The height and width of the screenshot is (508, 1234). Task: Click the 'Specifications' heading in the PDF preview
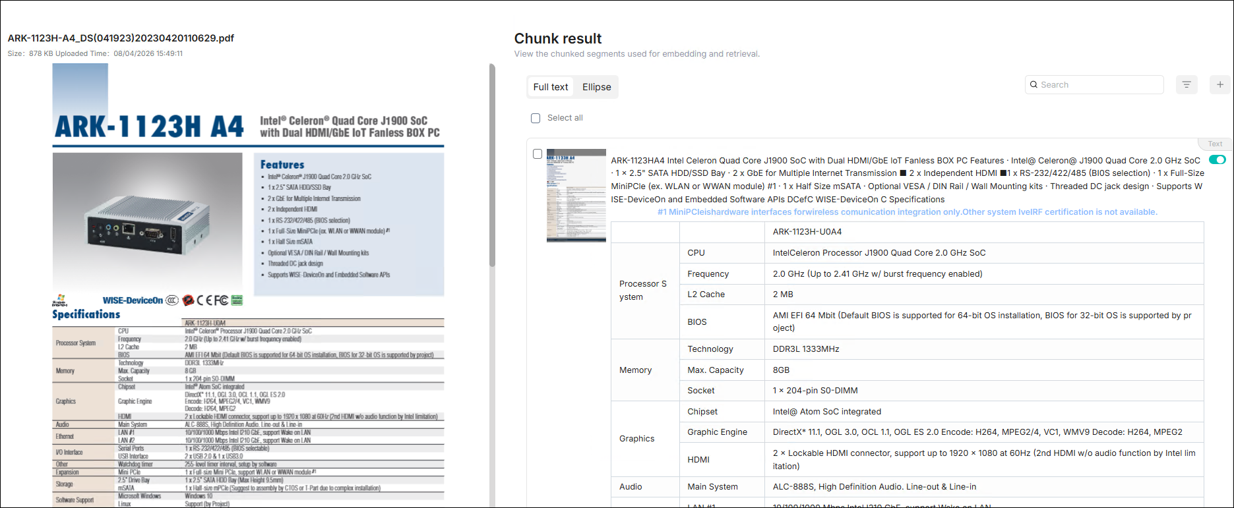(x=86, y=314)
